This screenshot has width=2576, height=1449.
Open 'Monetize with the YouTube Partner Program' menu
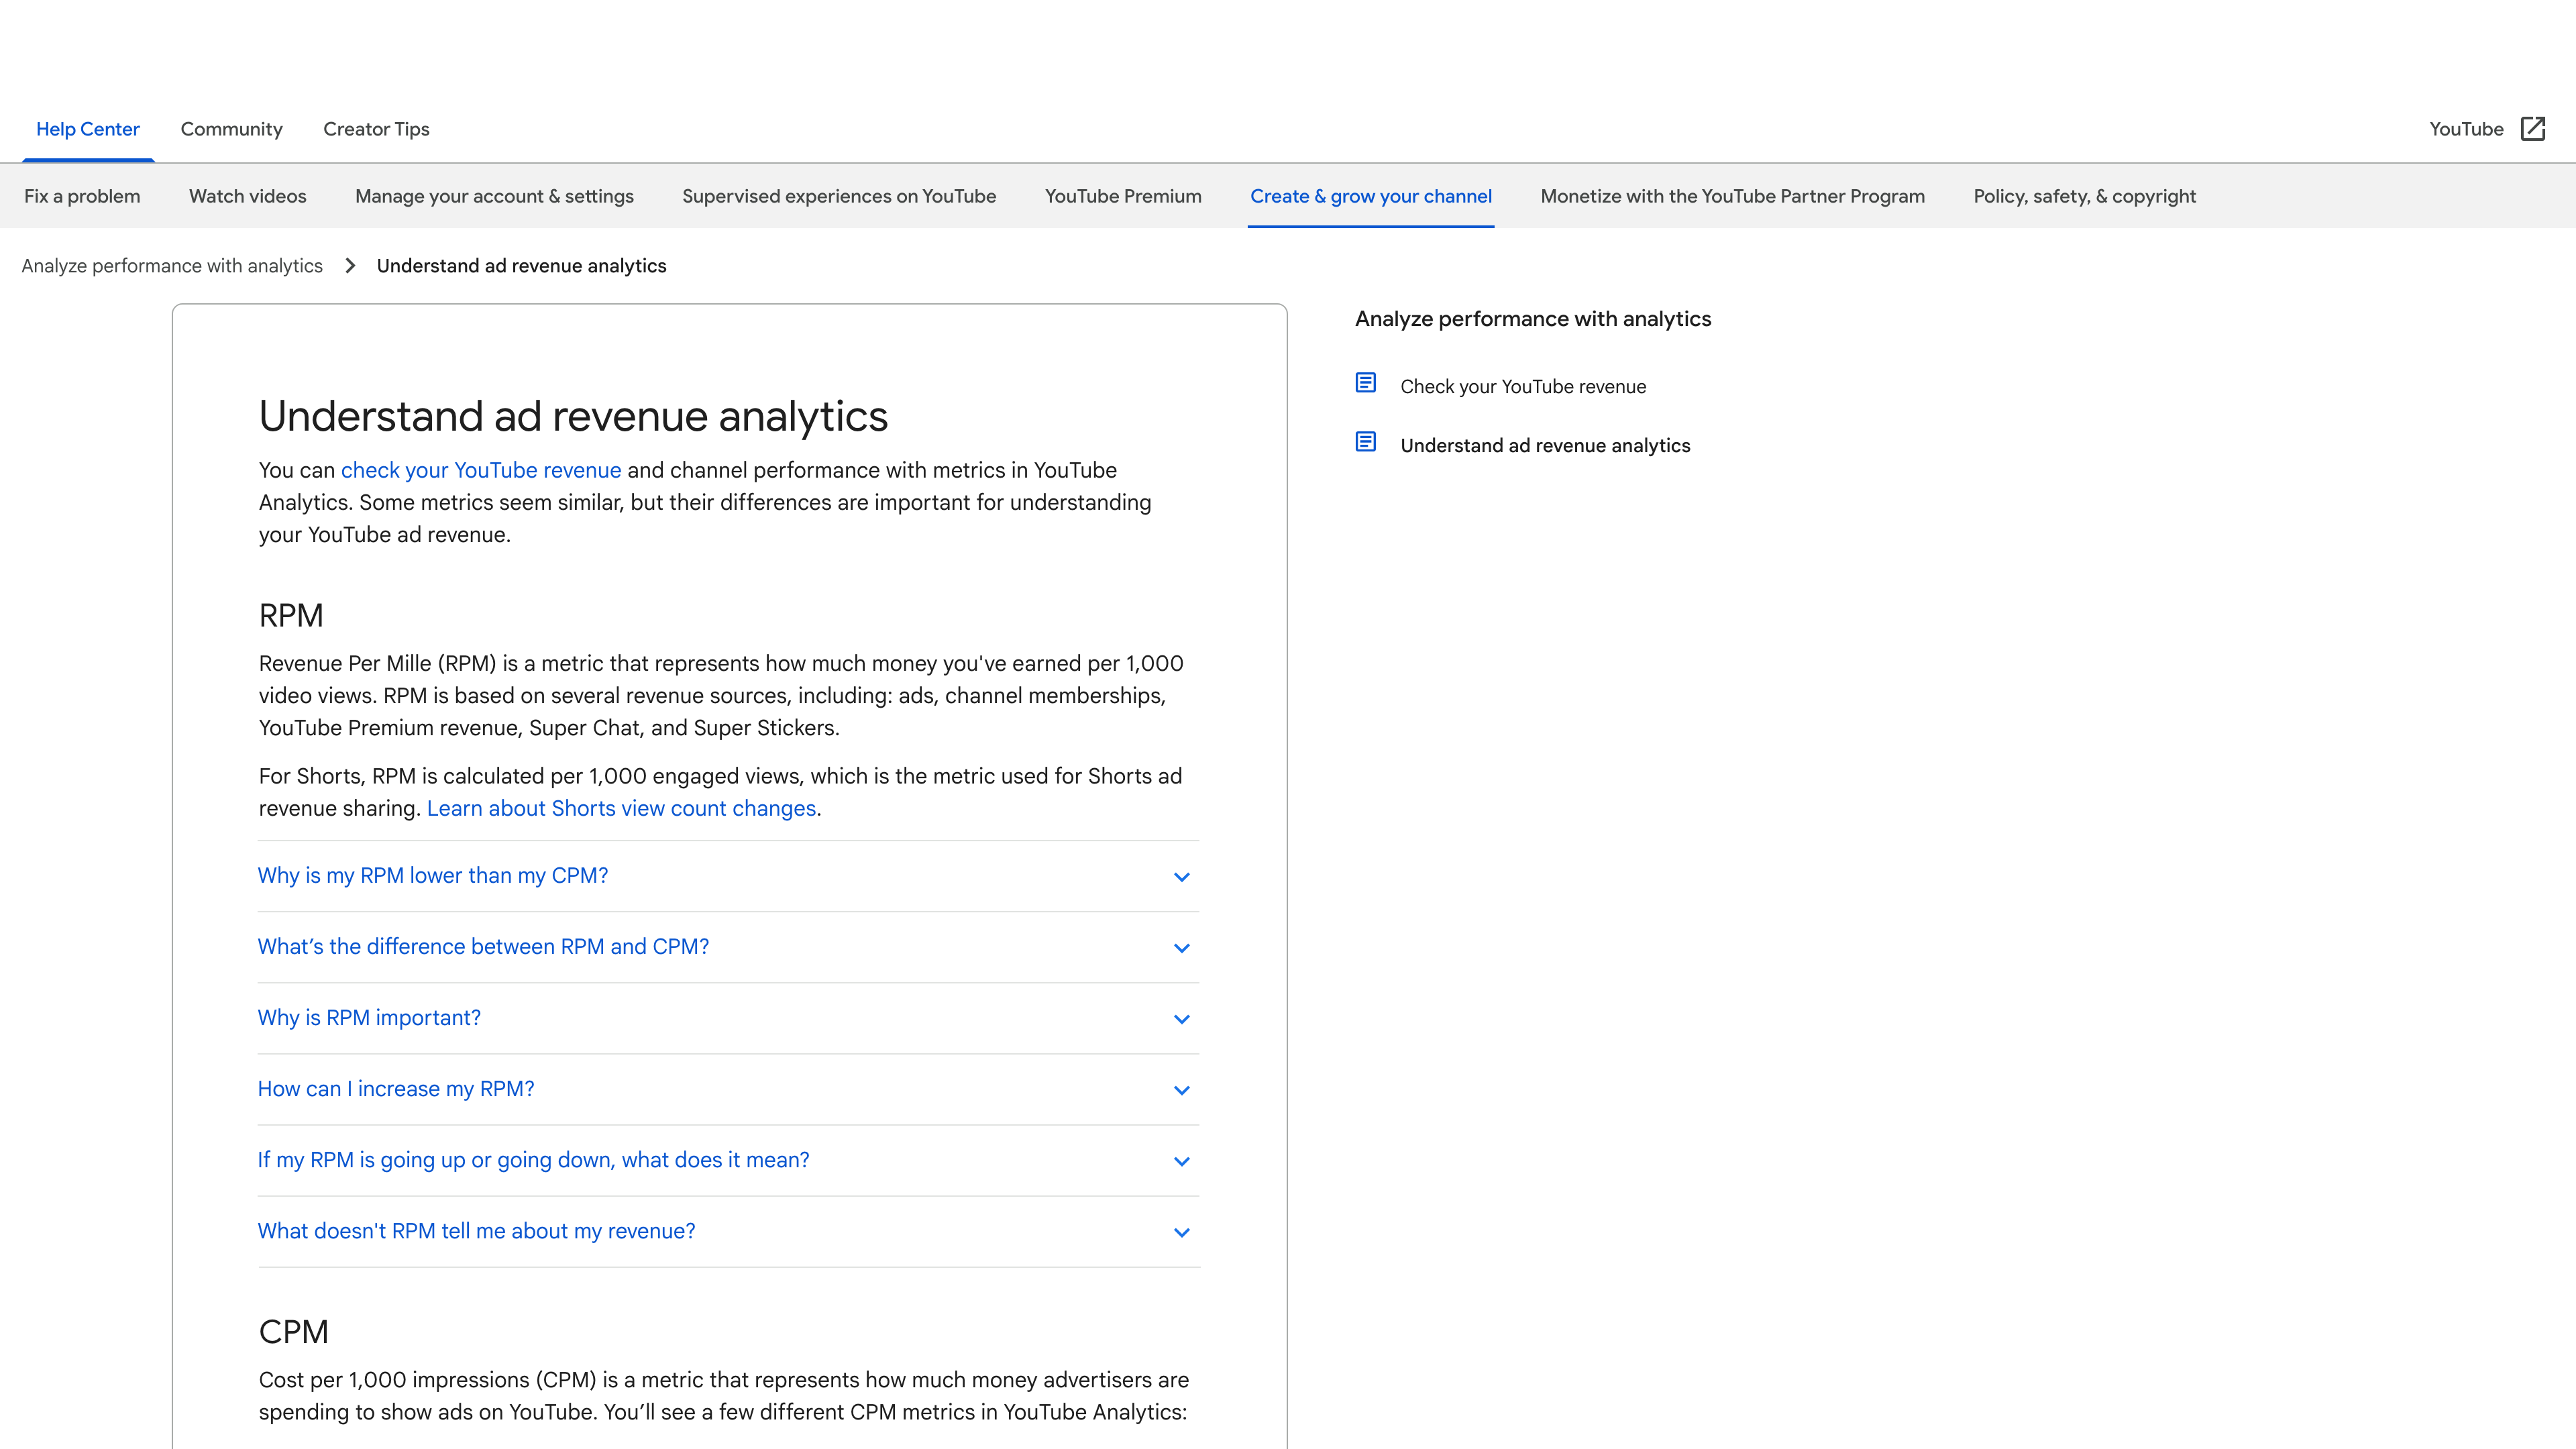click(1732, 197)
